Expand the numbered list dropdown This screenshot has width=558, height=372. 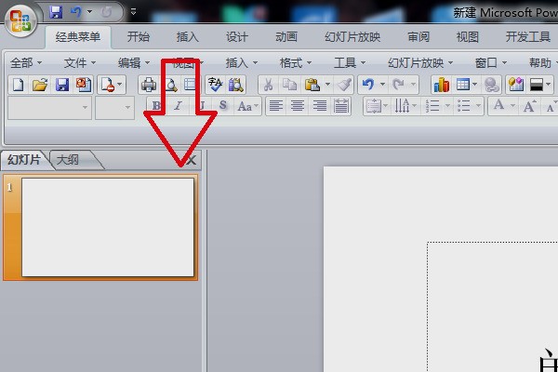(x=447, y=106)
